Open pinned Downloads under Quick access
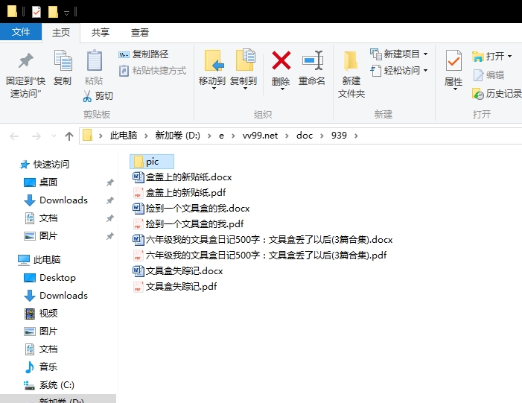Image resolution: width=522 pixels, height=403 pixels. tap(56, 200)
